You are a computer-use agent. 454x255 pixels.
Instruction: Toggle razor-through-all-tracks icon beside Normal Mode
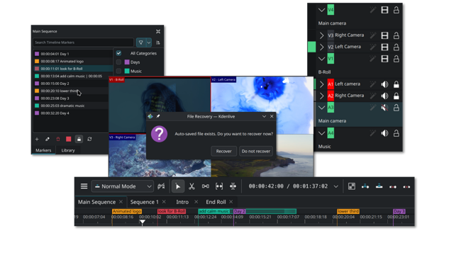(161, 186)
